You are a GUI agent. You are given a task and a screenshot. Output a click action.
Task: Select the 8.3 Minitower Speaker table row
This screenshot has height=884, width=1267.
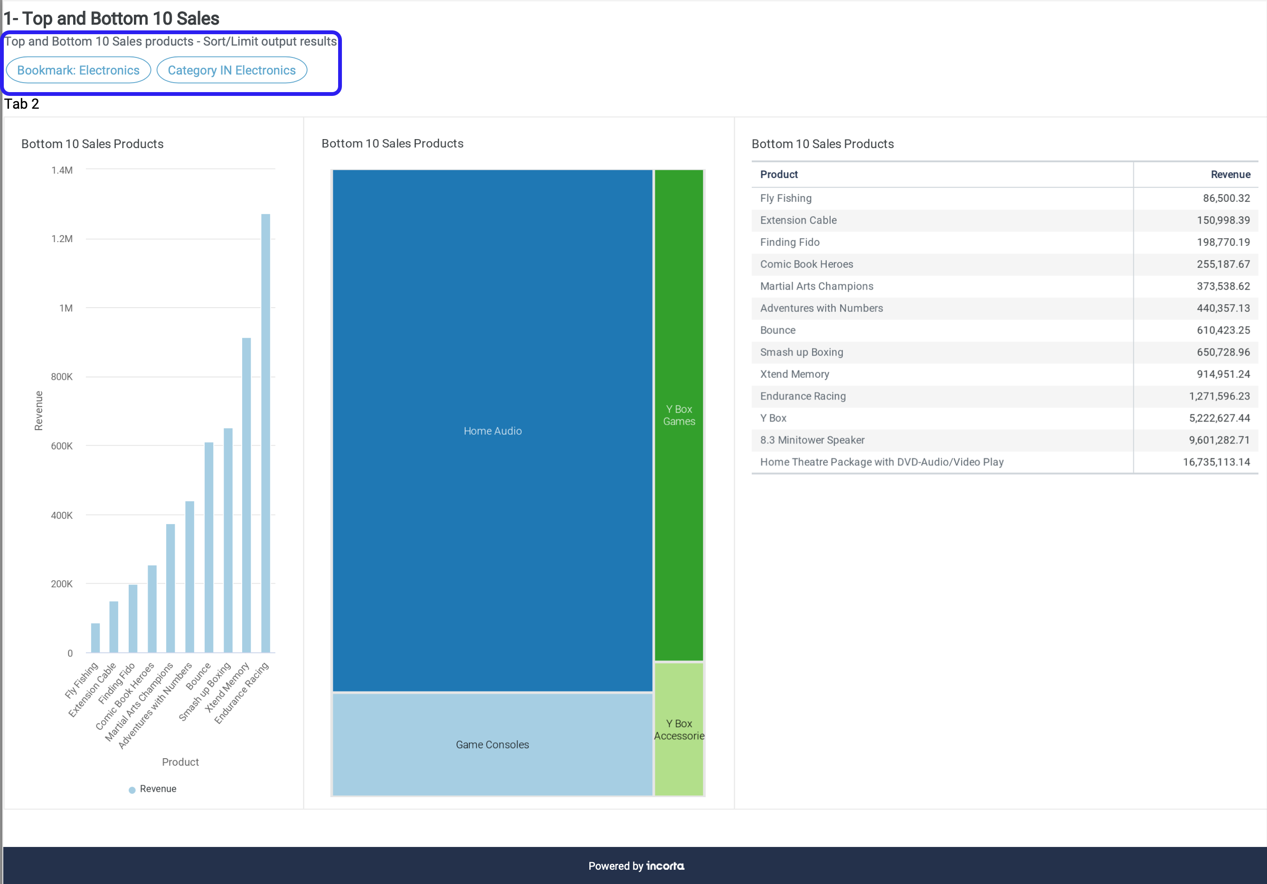tap(812, 440)
